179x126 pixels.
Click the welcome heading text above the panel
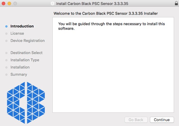coord(106,13)
